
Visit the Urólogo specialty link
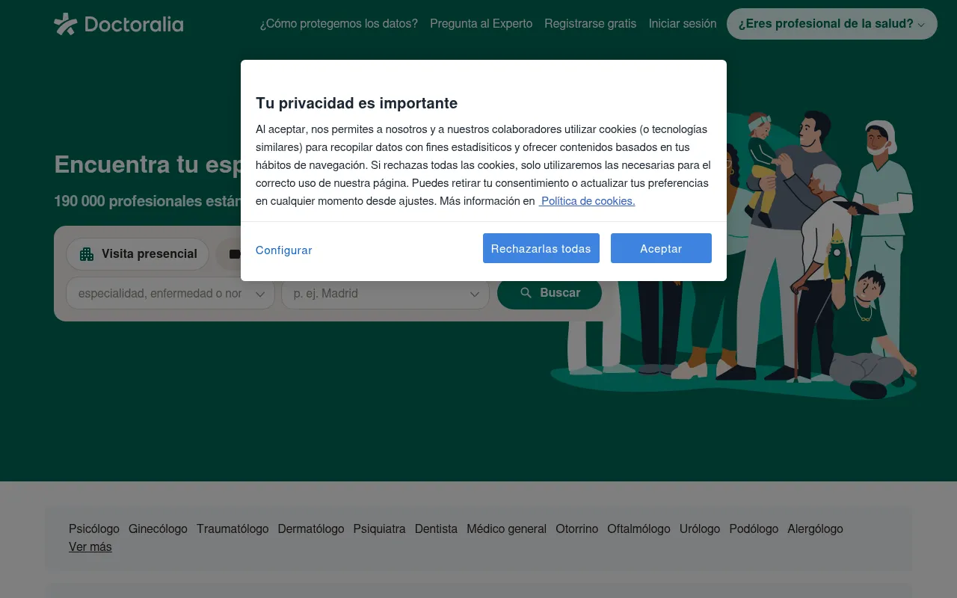click(700, 528)
